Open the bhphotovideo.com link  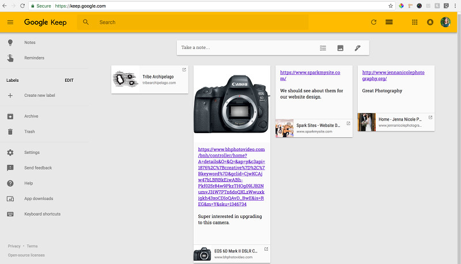[x=232, y=177]
